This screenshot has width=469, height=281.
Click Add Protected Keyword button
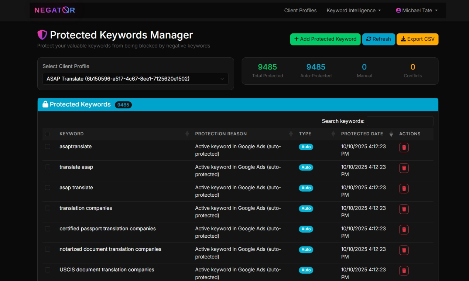click(325, 39)
